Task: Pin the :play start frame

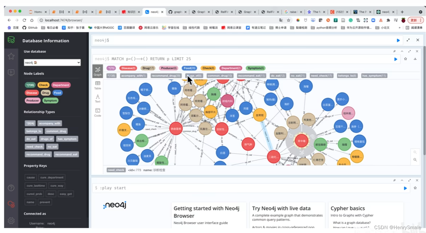Action: click(394, 180)
